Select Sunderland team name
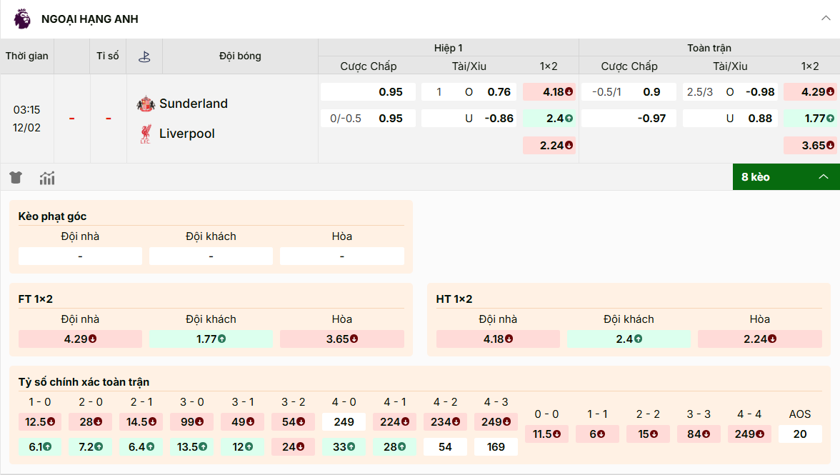Image resolution: width=840 pixels, height=475 pixels. point(193,104)
